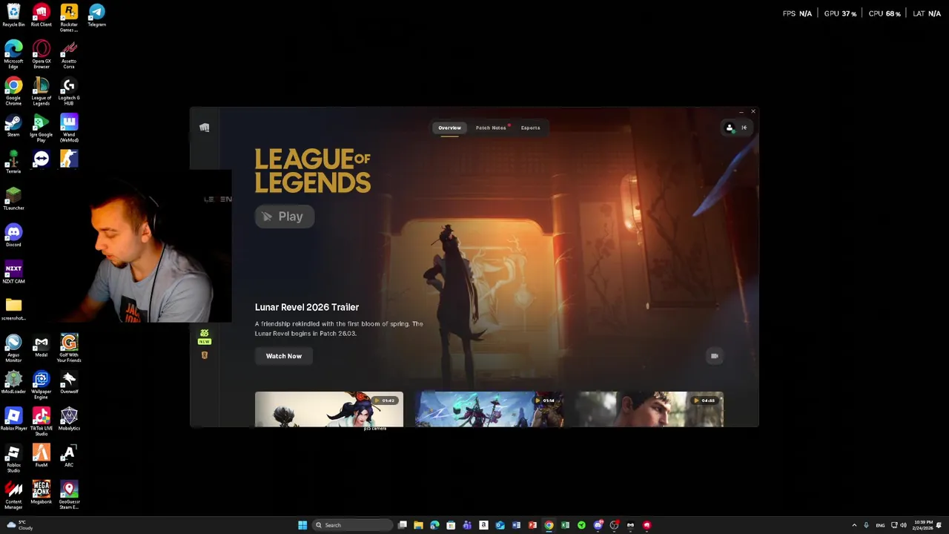This screenshot has width=949, height=534.
Task: Open Counter-Strike desktop shortcut
Action: [x=69, y=159]
